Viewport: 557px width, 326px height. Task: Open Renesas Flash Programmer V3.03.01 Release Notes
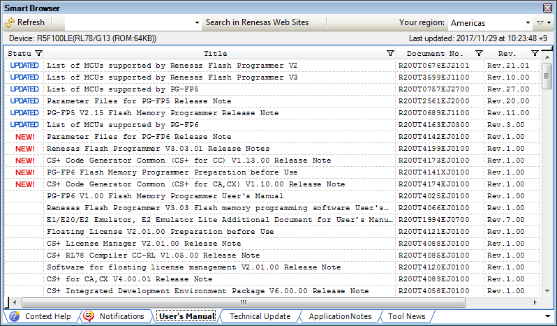click(158, 149)
